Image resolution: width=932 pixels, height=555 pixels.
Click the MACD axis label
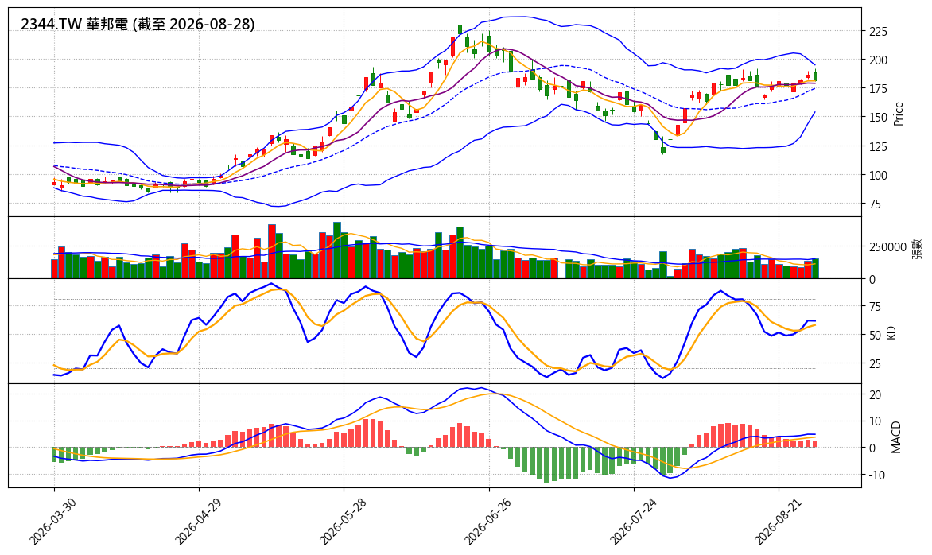click(896, 437)
